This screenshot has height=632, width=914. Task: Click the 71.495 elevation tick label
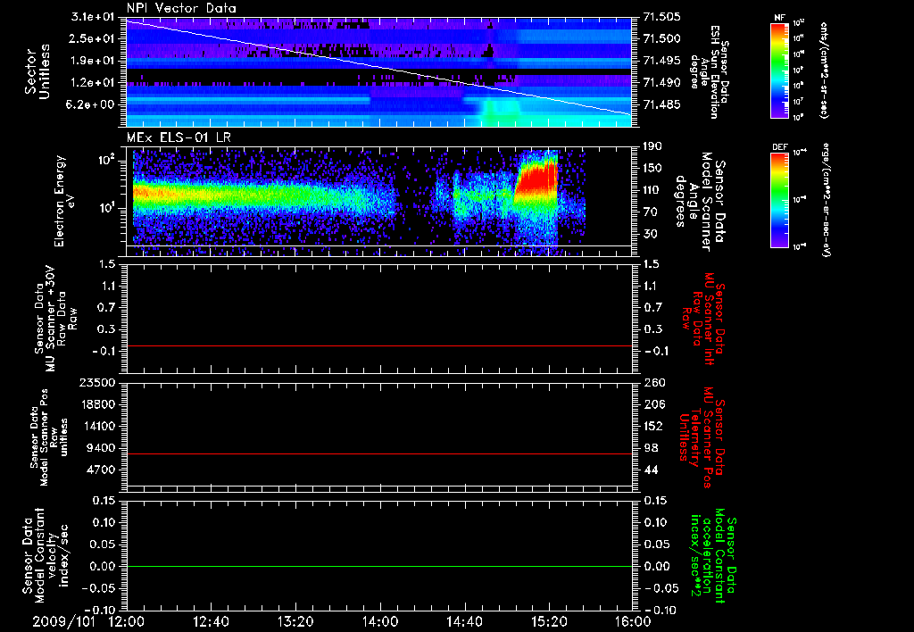coord(662,61)
